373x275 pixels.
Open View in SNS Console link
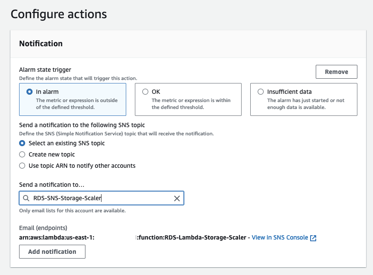tap(280, 237)
